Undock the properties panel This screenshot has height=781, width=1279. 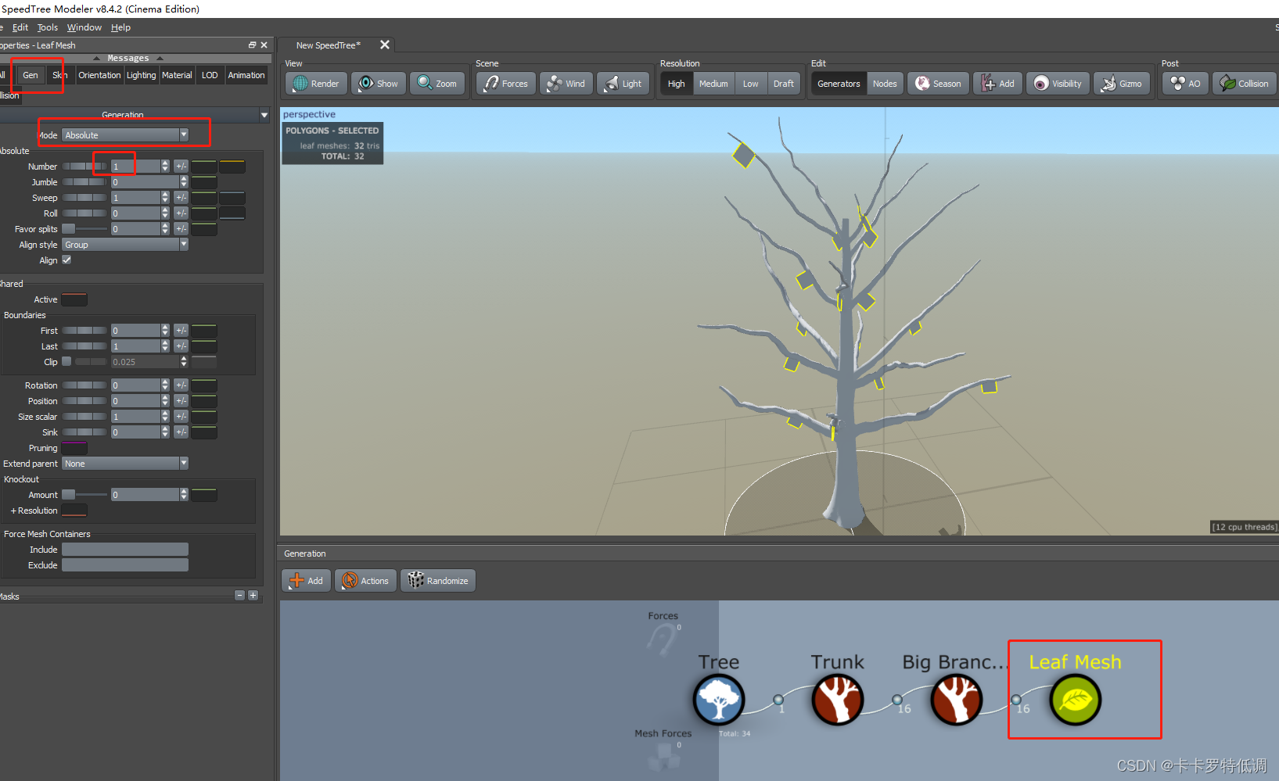pos(252,45)
